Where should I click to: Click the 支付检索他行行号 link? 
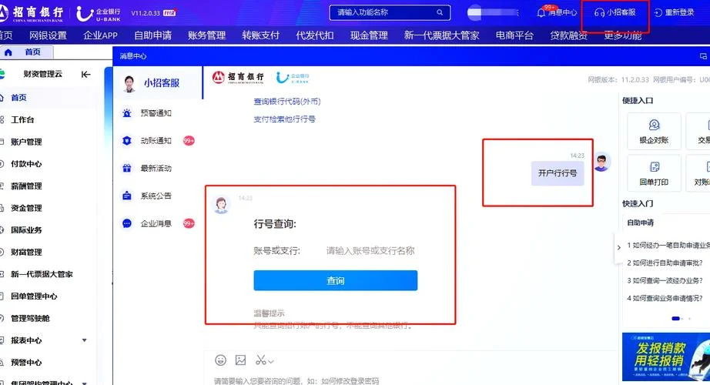click(x=284, y=119)
